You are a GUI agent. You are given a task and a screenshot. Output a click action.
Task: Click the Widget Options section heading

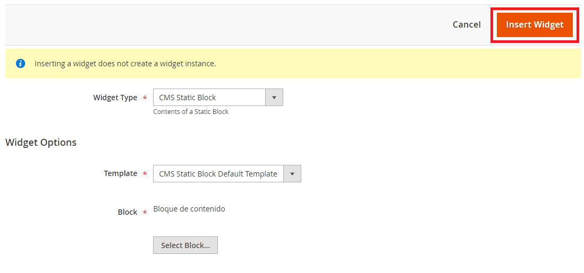41,143
